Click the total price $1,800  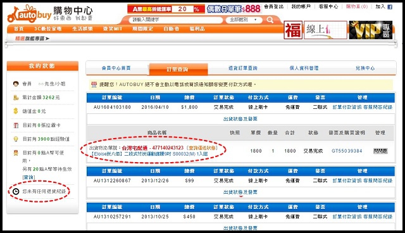pos(189,107)
